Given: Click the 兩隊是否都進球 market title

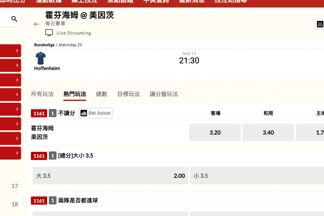Looking at the screenshot, I should pyautogui.click(x=78, y=200).
